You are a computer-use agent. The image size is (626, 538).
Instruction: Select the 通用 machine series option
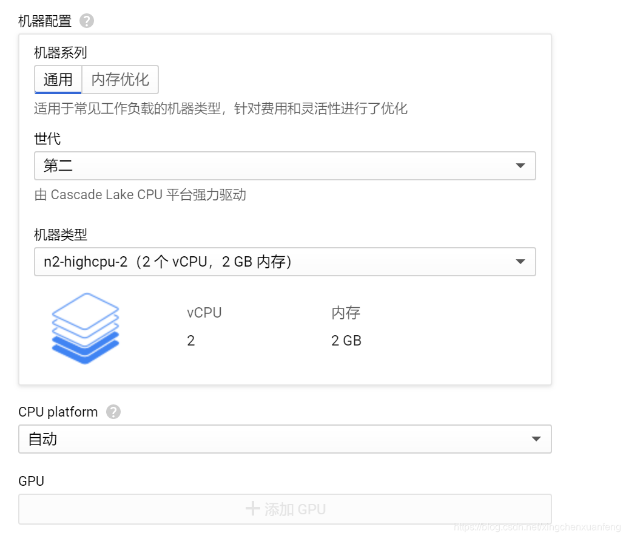[58, 79]
